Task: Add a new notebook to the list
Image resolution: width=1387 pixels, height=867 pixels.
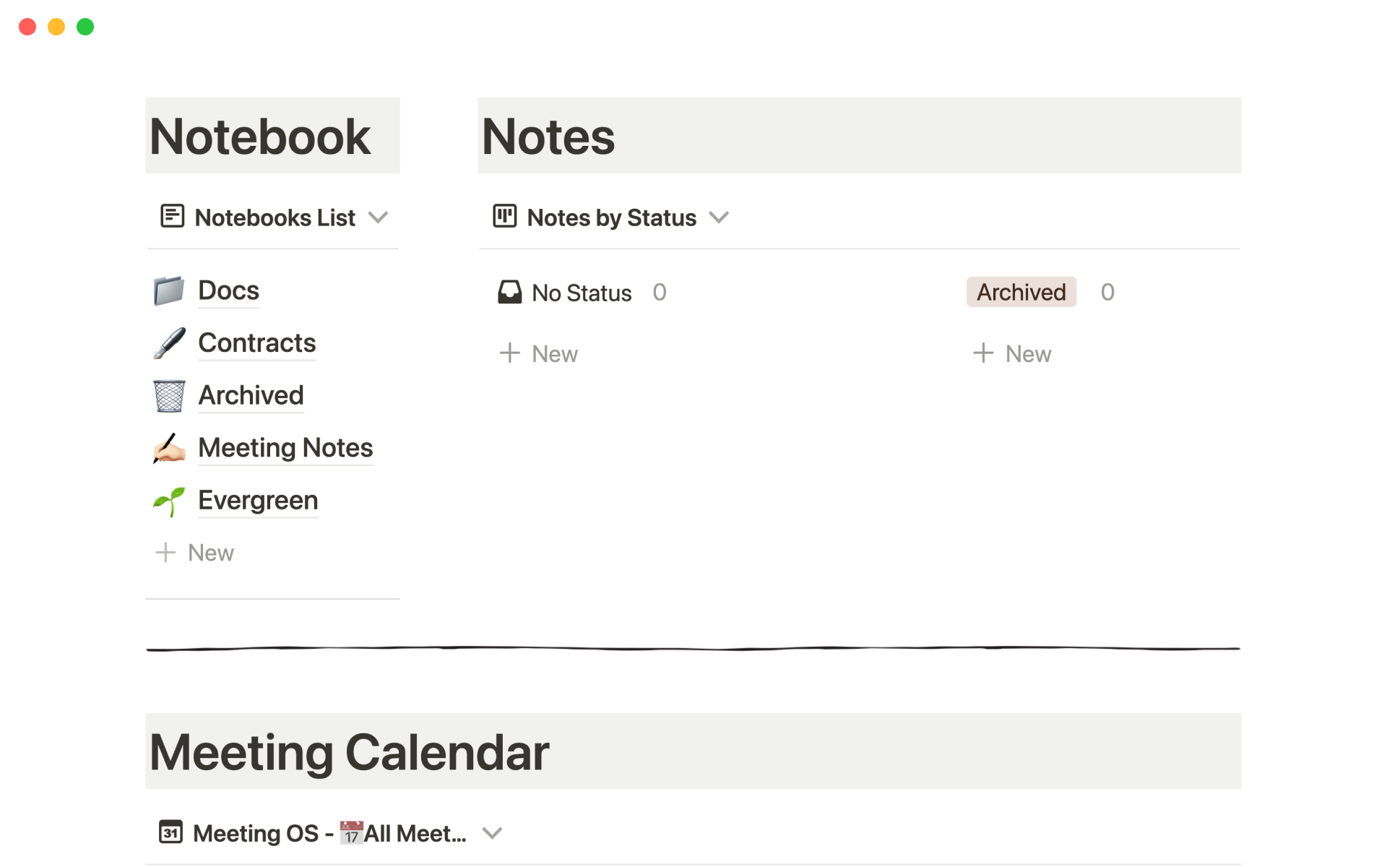Action: 195,553
